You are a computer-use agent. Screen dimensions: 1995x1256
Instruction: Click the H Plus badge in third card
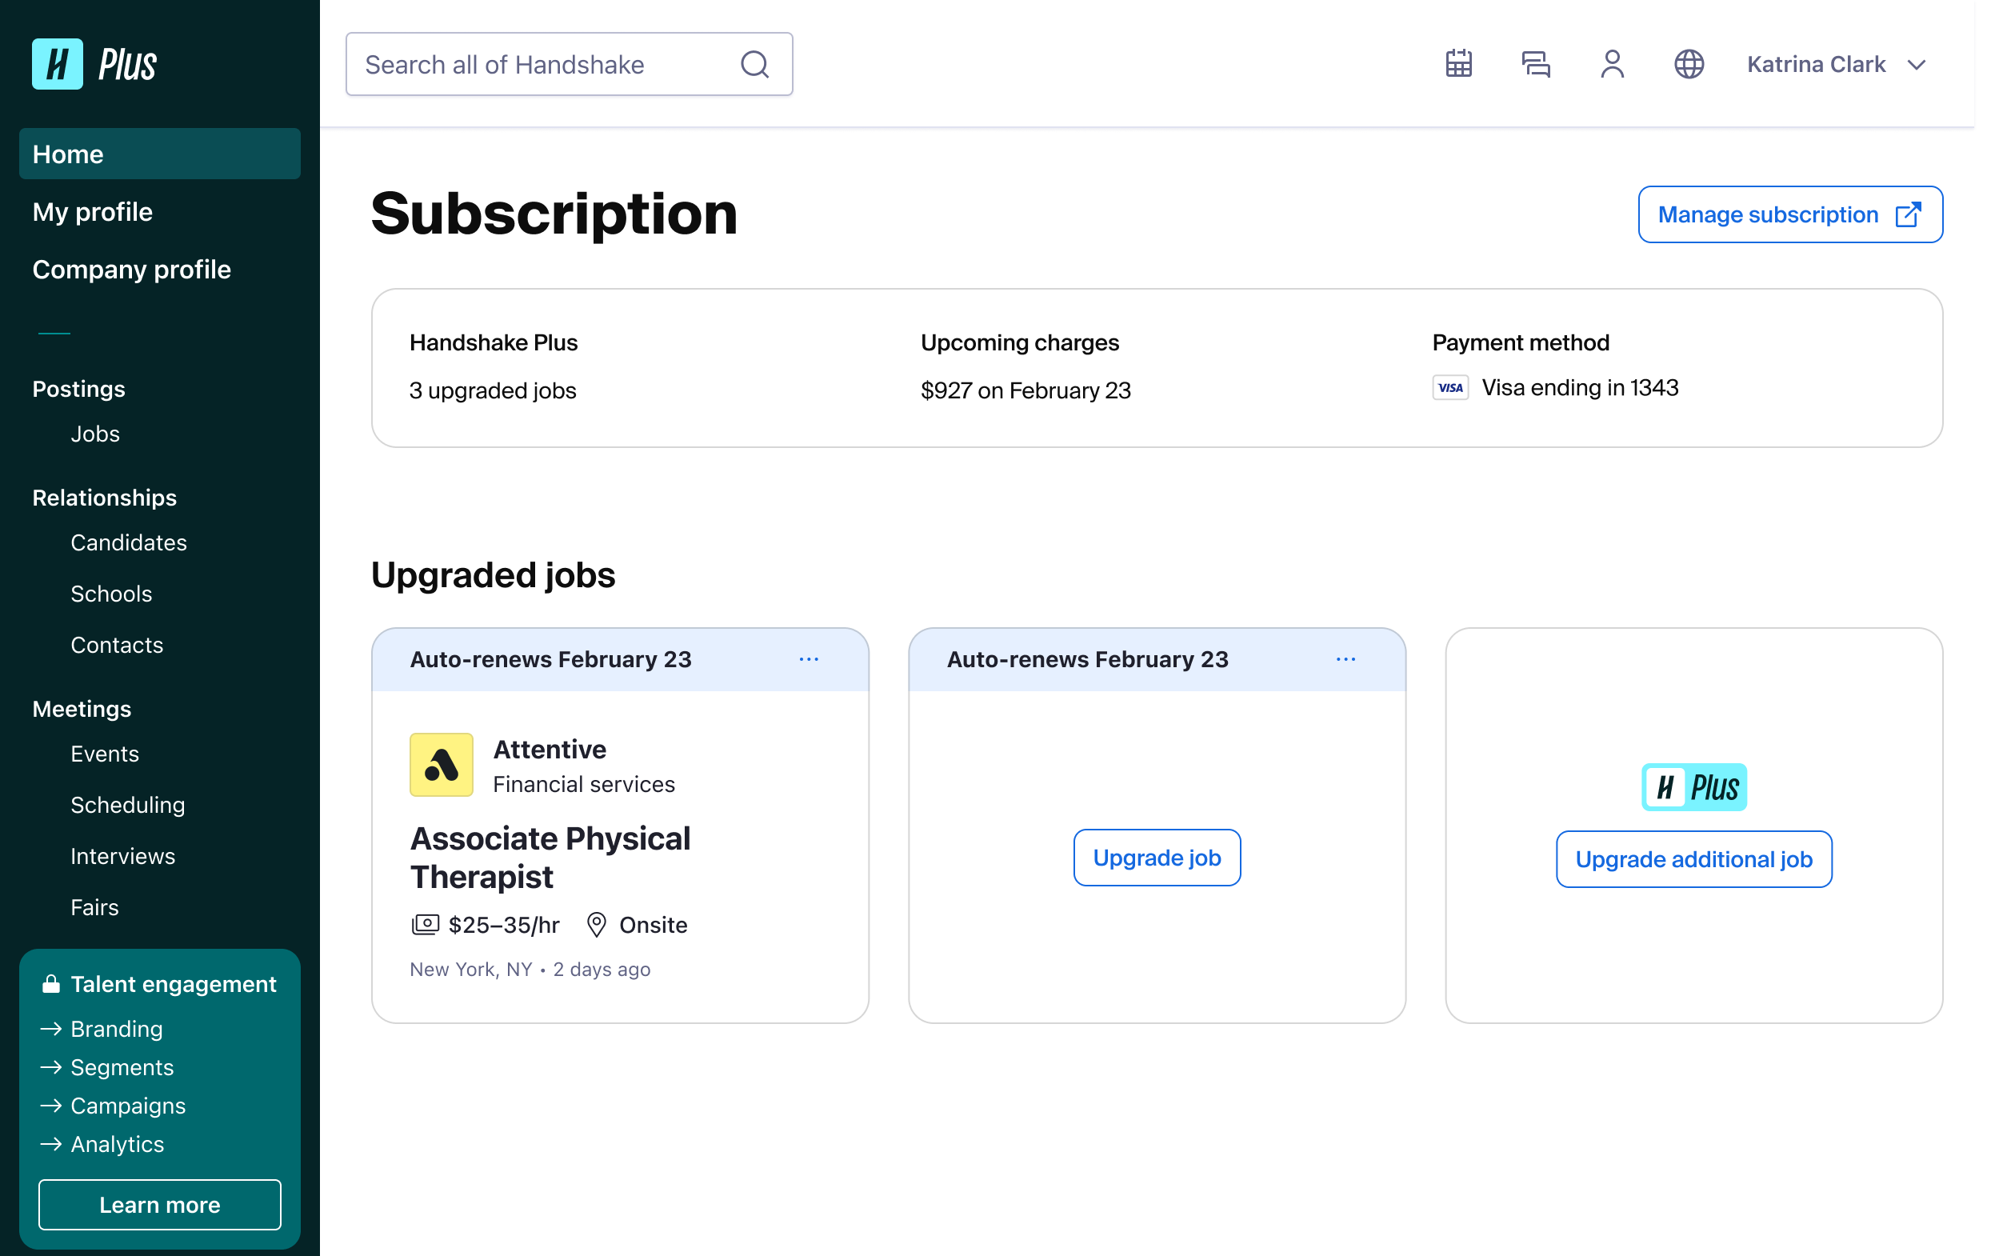[1694, 786]
